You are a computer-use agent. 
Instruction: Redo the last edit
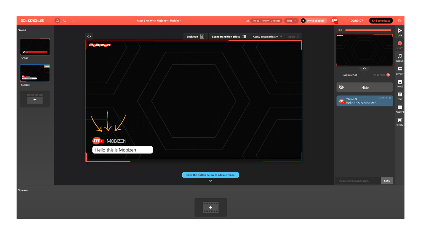click(73, 21)
